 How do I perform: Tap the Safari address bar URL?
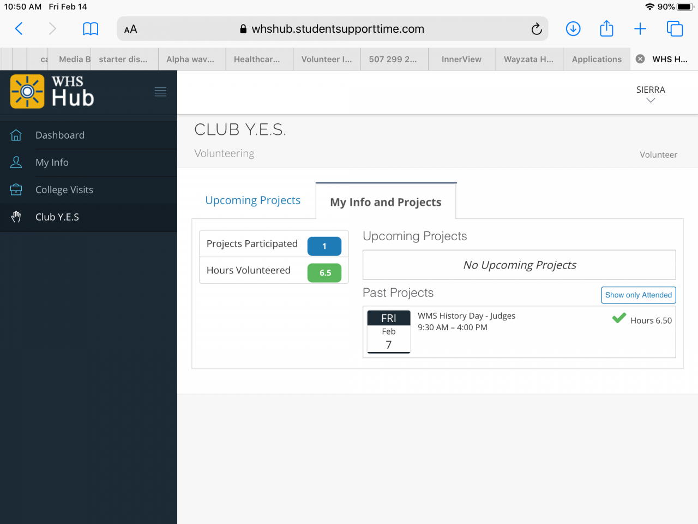[x=337, y=29]
